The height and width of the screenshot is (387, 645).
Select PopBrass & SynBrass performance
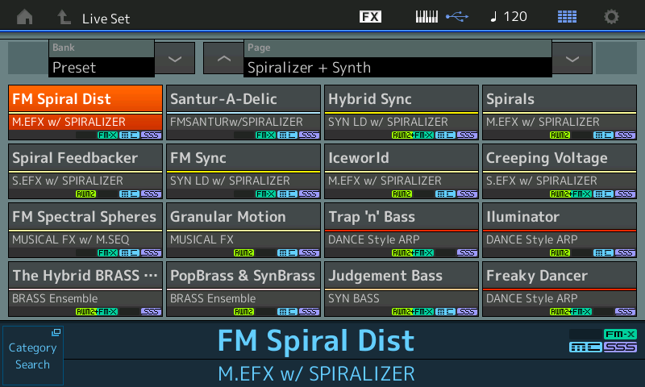[243, 289]
